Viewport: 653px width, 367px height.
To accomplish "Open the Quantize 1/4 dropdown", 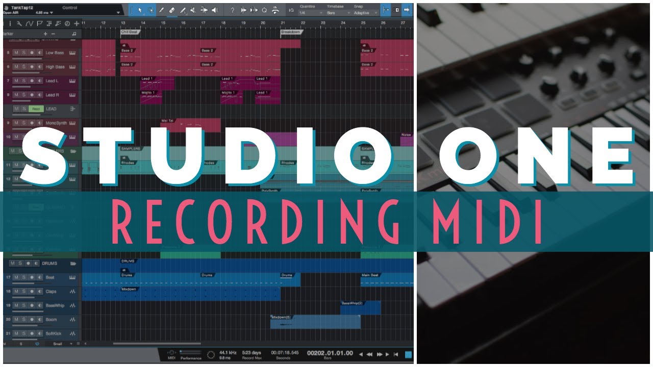I will point(311,12).
